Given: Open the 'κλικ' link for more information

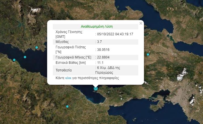Looking at the screenshot, I should pyautogui.click(x=68, y=78).
